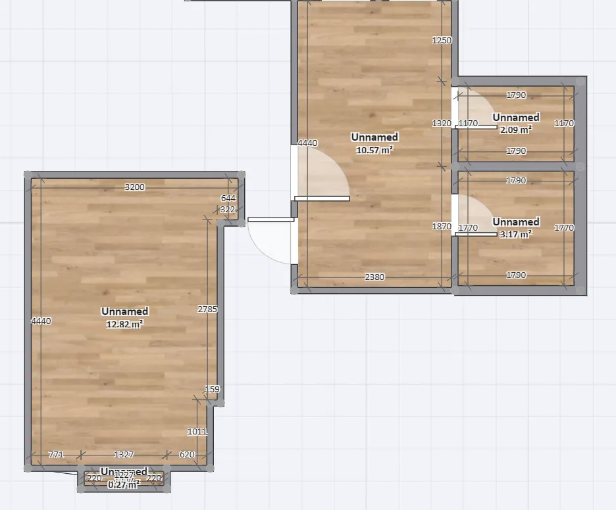
Task: Select the 1250 dimension label
Action: [x=442, y=41]
